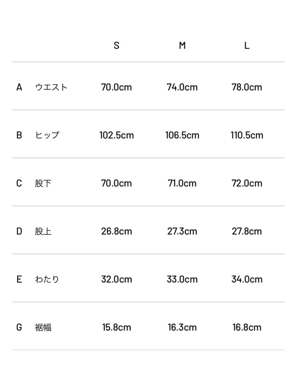
Task: Select the 110.5cm hip value for L
Action: tap(247, 135)
